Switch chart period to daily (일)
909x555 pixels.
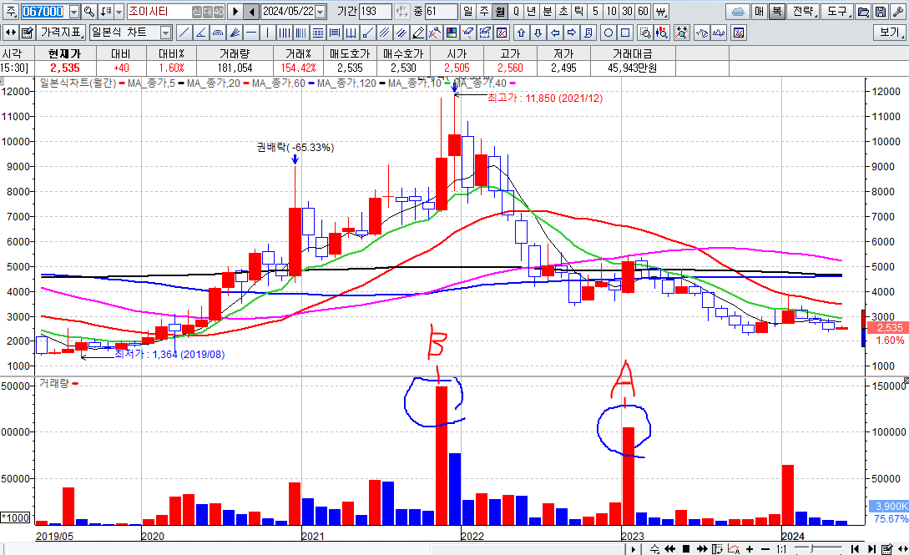point(467,12)
